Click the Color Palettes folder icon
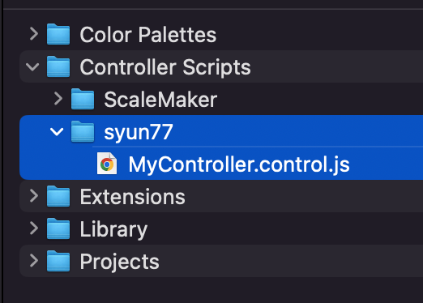The image size is (423, 303). tap(58, 34)
